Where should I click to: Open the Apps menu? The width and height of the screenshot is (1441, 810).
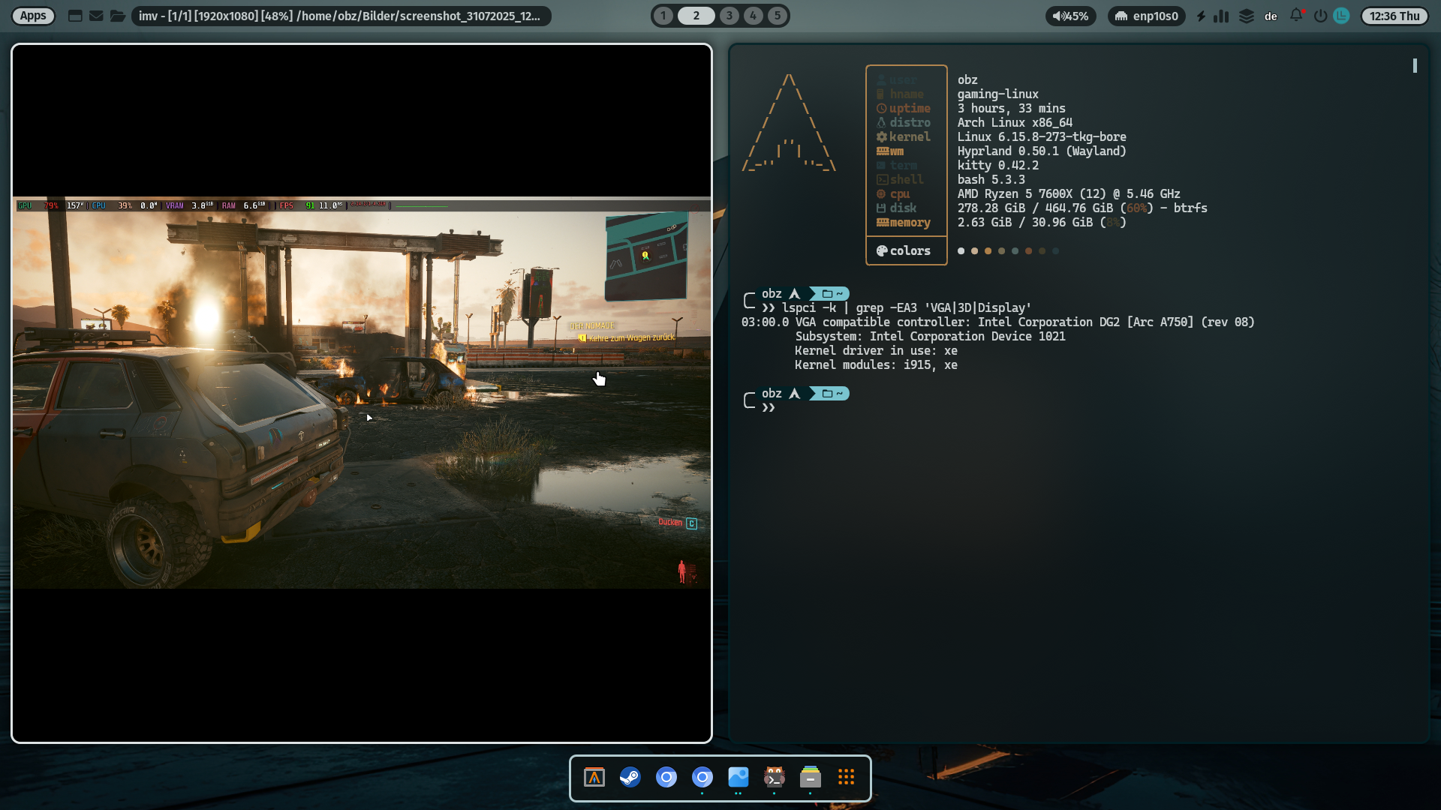tap(33, 15)
